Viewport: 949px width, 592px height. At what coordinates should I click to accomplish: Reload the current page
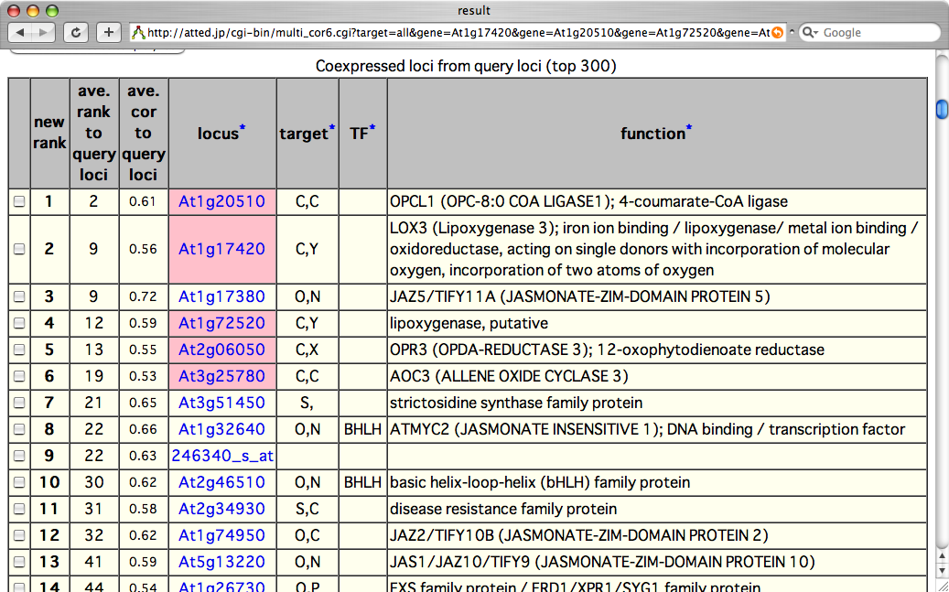point(77,33)
